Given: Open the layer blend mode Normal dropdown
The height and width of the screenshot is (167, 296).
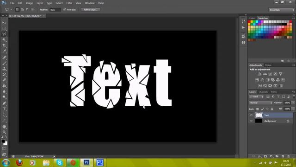Looking at the screenshot, I should point(261,103).
